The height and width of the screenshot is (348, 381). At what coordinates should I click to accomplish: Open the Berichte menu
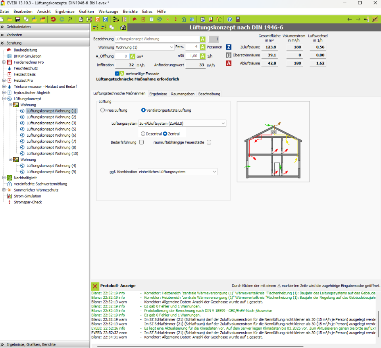click(x=130, y=11)
